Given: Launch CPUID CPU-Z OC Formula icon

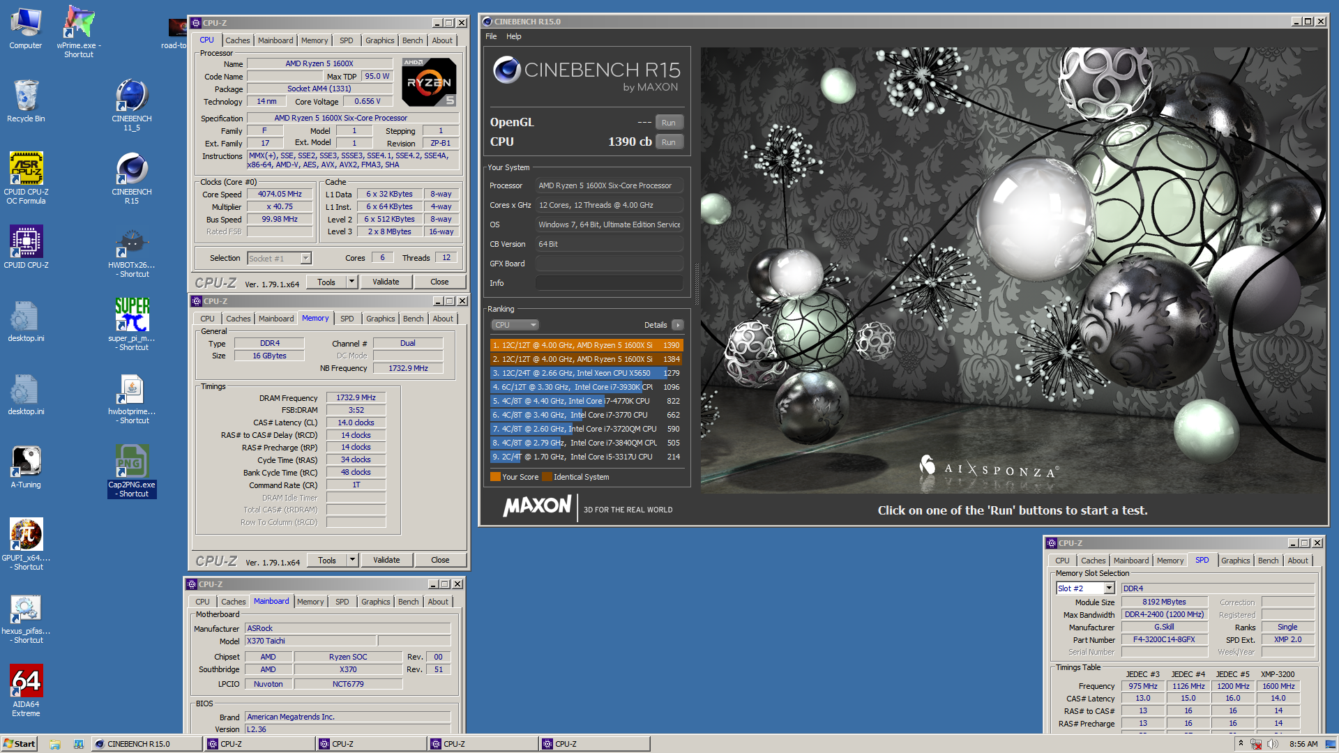Looking at the screenshot, I should click(26, 178).
